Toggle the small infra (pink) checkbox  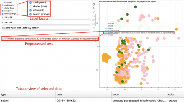pyautogui.click(x=3, y=11)
